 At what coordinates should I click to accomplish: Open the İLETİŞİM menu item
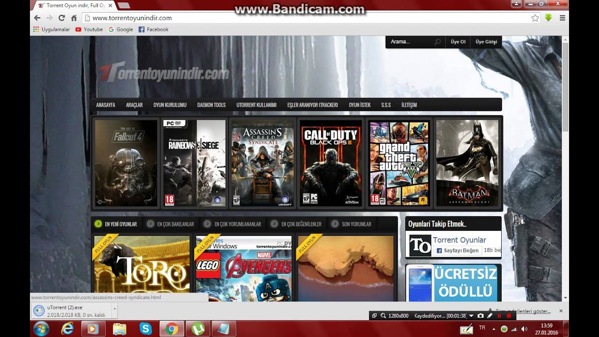pyautogui.click(x=409, y=105)
